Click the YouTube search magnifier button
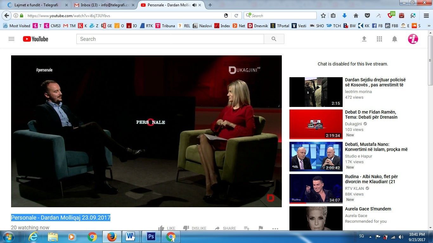This screenshot has height=243, width=433. point(274,39)
